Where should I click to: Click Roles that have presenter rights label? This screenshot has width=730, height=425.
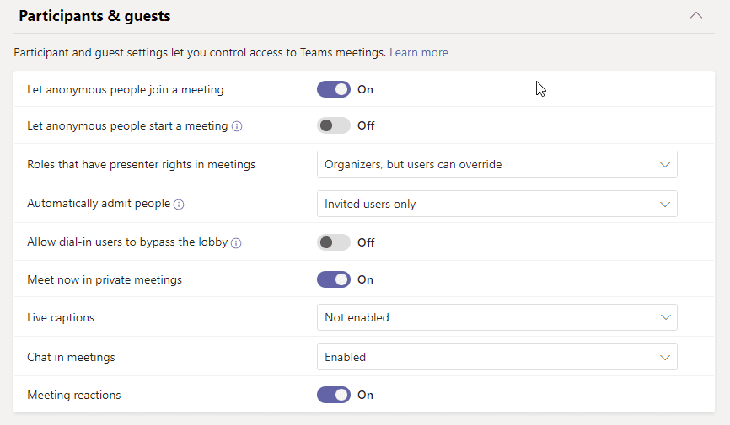click(x=141, y=165)
